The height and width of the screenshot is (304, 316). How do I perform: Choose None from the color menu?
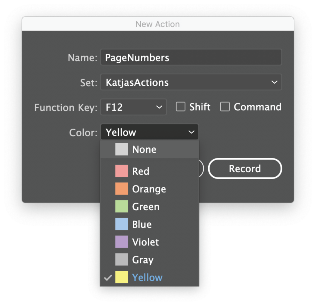[x=144, y=149]
